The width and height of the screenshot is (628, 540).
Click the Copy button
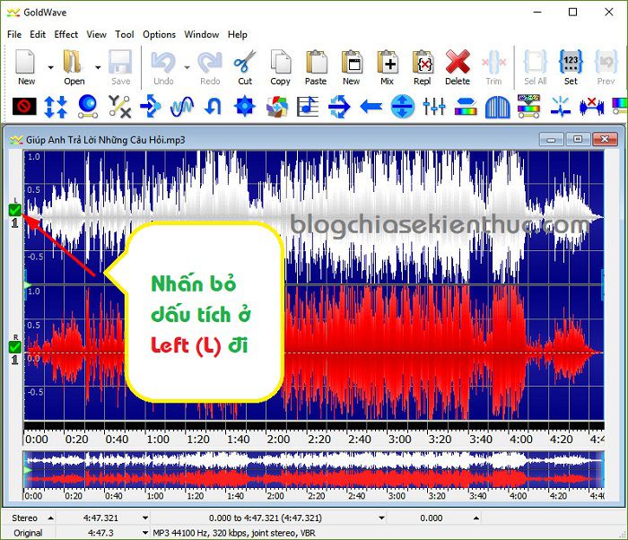tap(280, 66)
